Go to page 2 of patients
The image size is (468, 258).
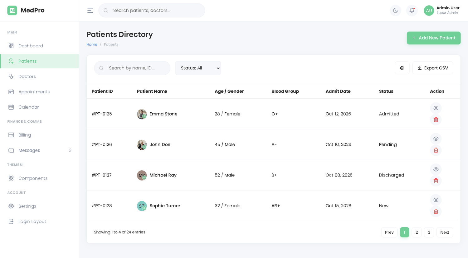coord(417,232)
